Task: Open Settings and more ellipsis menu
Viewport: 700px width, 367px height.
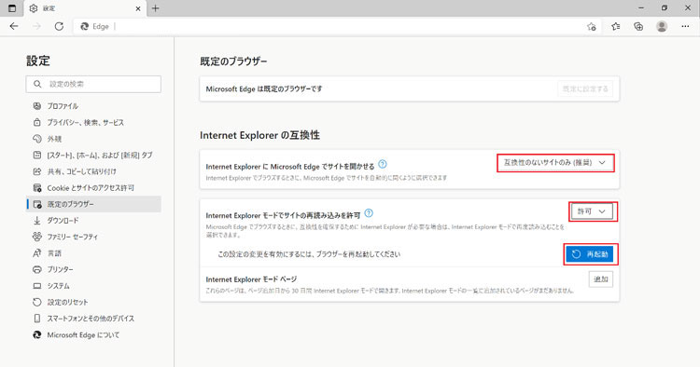Action: pyautogui.click(x=685, y=26)
